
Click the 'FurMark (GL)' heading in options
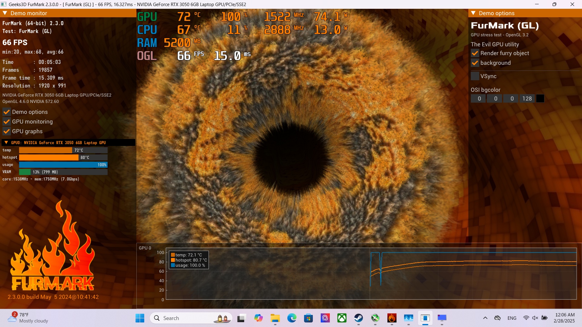pyautogui.click(x=505, y=26)
